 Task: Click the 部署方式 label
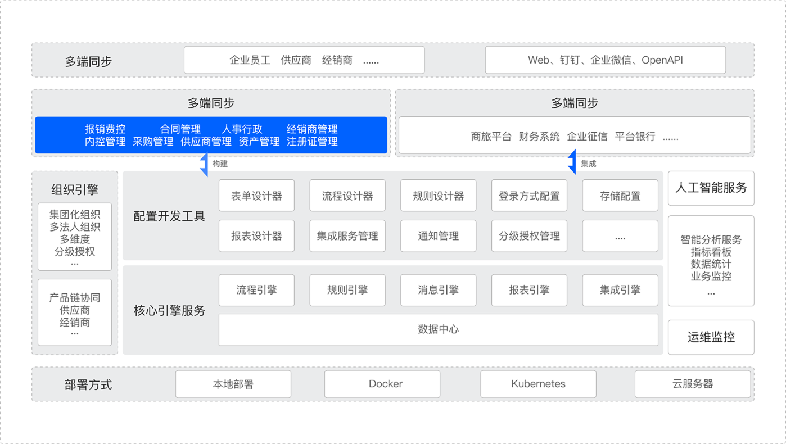[x=88, y=385]
